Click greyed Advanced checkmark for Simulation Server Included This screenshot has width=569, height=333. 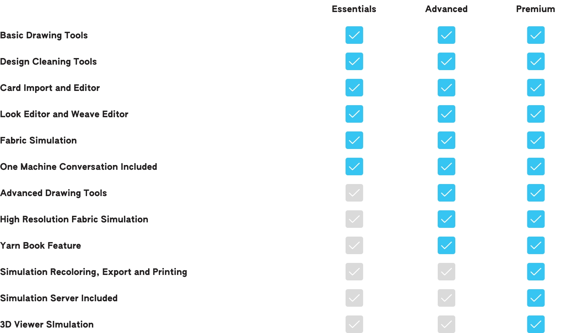point(446,298)
